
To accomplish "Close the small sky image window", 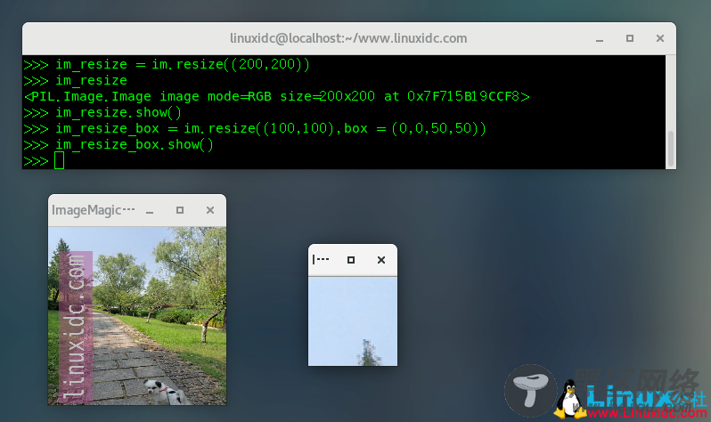I will (381, 260).
